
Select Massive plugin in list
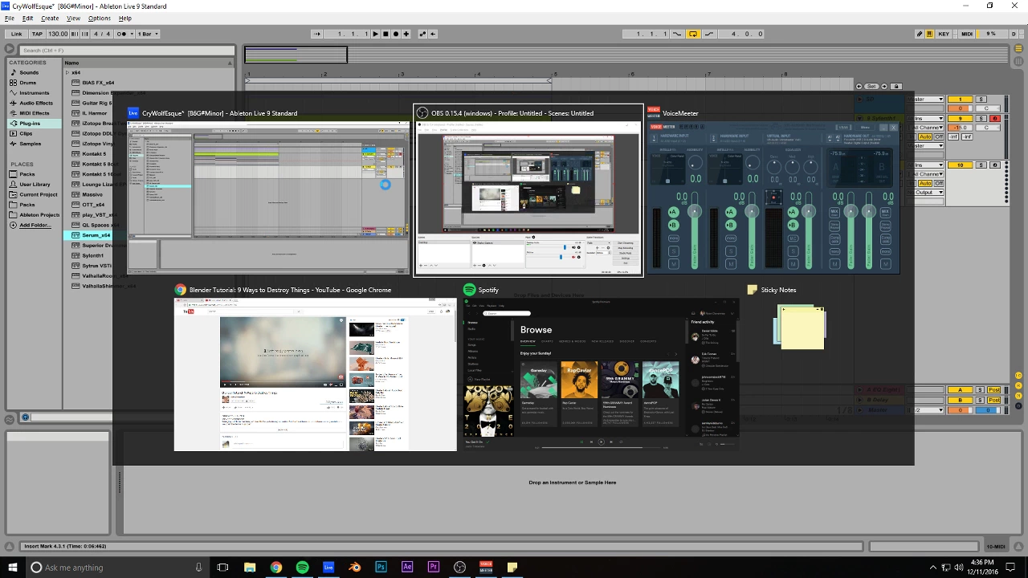click(x=92, y=194)
